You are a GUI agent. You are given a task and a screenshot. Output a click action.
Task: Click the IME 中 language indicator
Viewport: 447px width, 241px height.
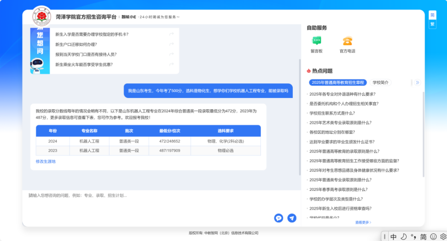click(x=394, y=237)
